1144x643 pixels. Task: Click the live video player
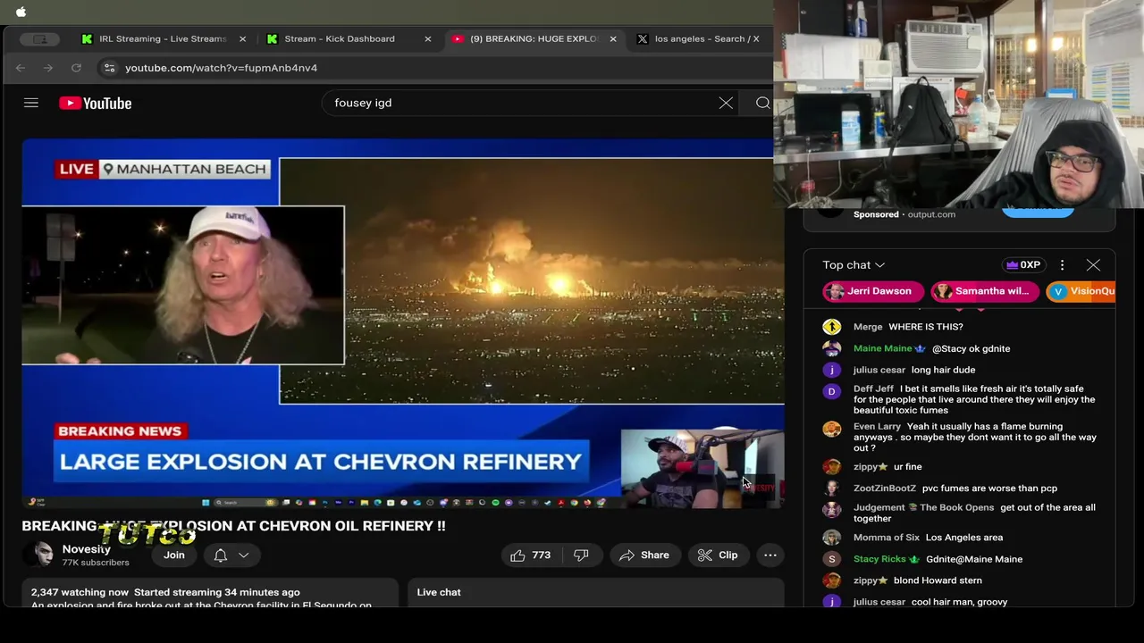pyautogui.click(x=403, y=323)
